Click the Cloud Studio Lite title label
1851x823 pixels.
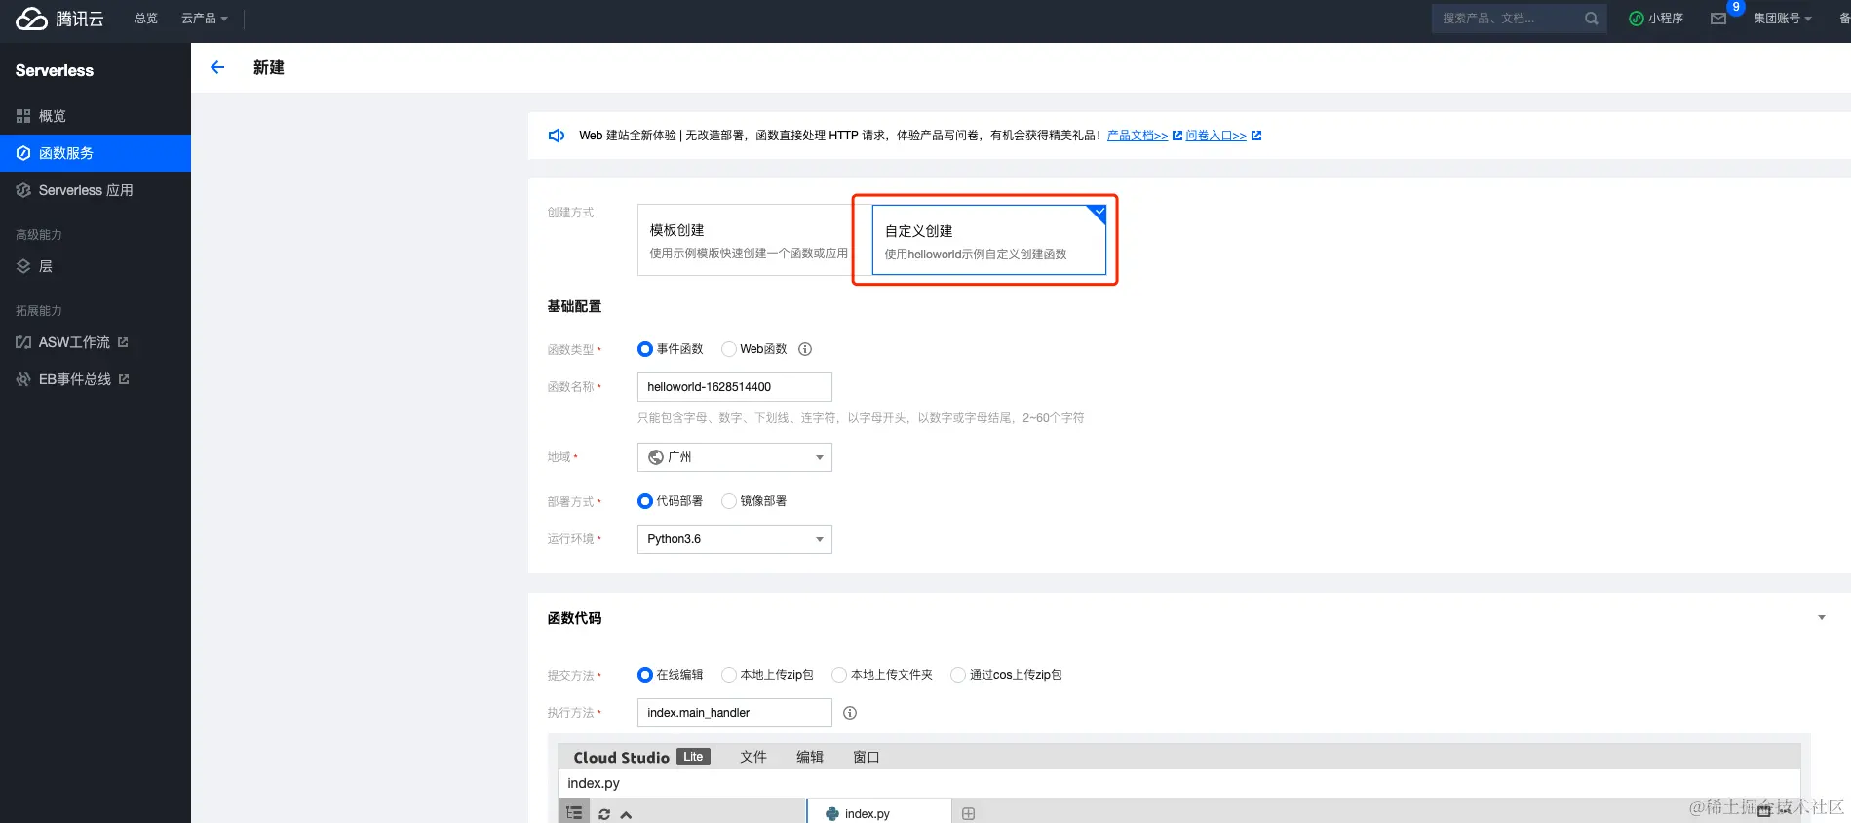[x=641, y=757]
